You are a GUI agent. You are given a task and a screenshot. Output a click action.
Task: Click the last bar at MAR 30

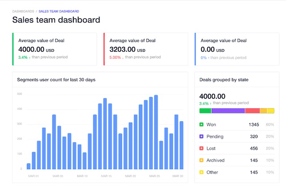[x=181, y=145]
